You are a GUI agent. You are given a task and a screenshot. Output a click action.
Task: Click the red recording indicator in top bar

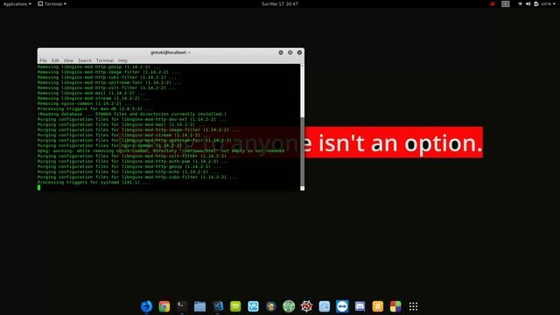pyautogui.click(x=493, y=3)
